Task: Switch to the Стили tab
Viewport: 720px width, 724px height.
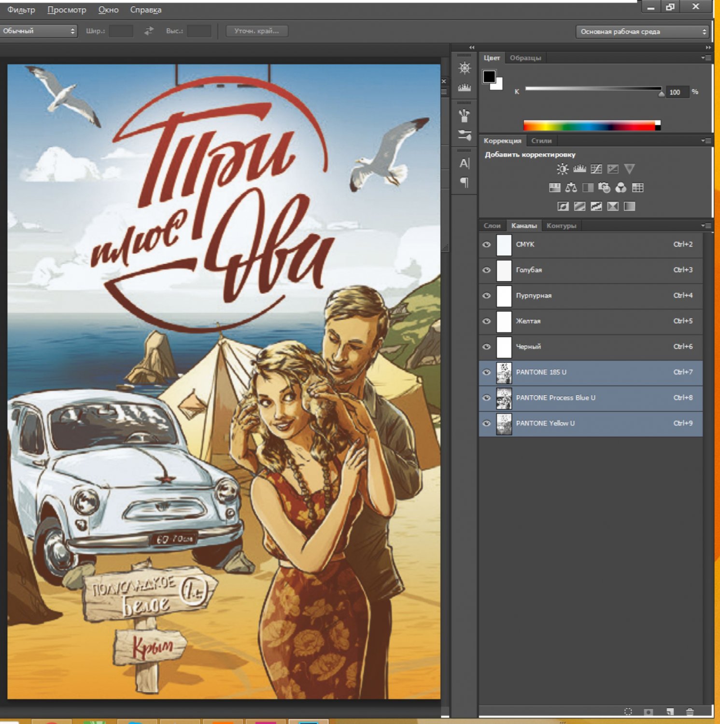Action: 541,141
